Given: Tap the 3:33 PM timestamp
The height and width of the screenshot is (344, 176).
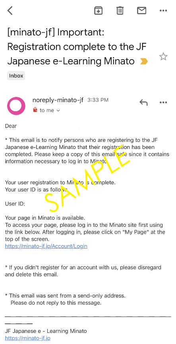Looking at the screenshot, I should pyautogui.click(x=98, y=100).
